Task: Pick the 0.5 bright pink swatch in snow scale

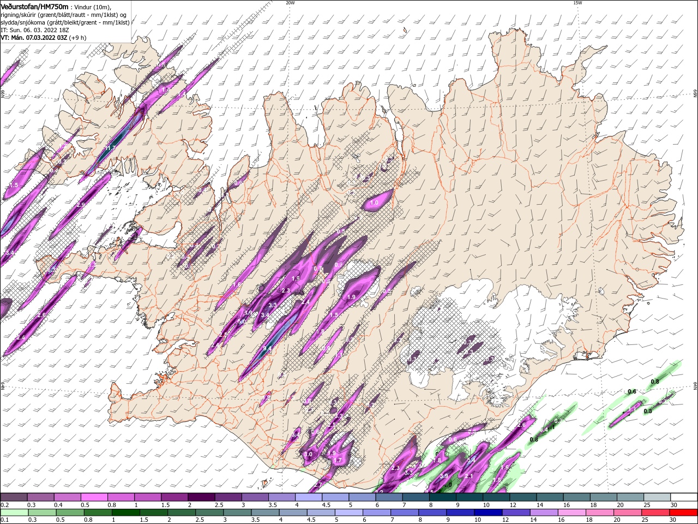Action: (x=94, y=497)
